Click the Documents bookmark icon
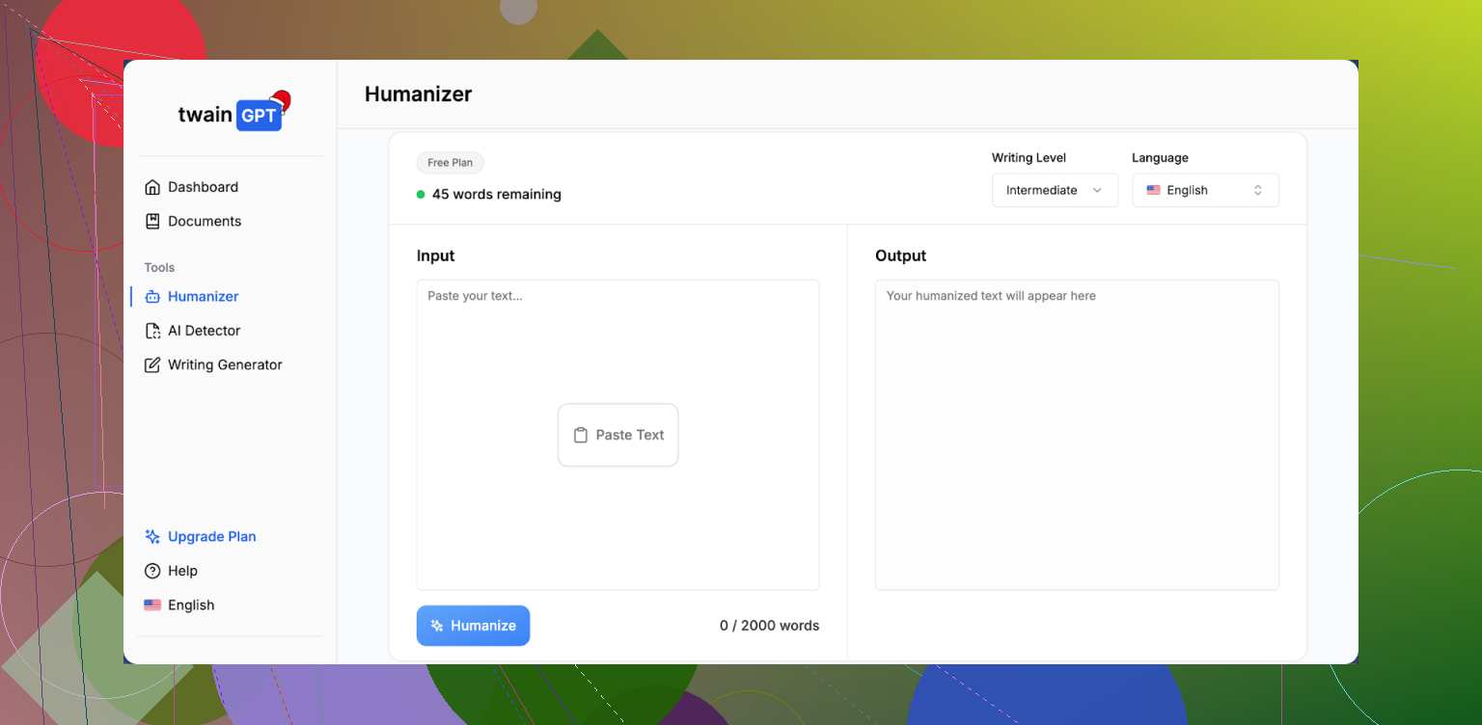Image resolution: width=1482 pixels, height=725 pixels. pyautogui.click(x=151, y=221)
